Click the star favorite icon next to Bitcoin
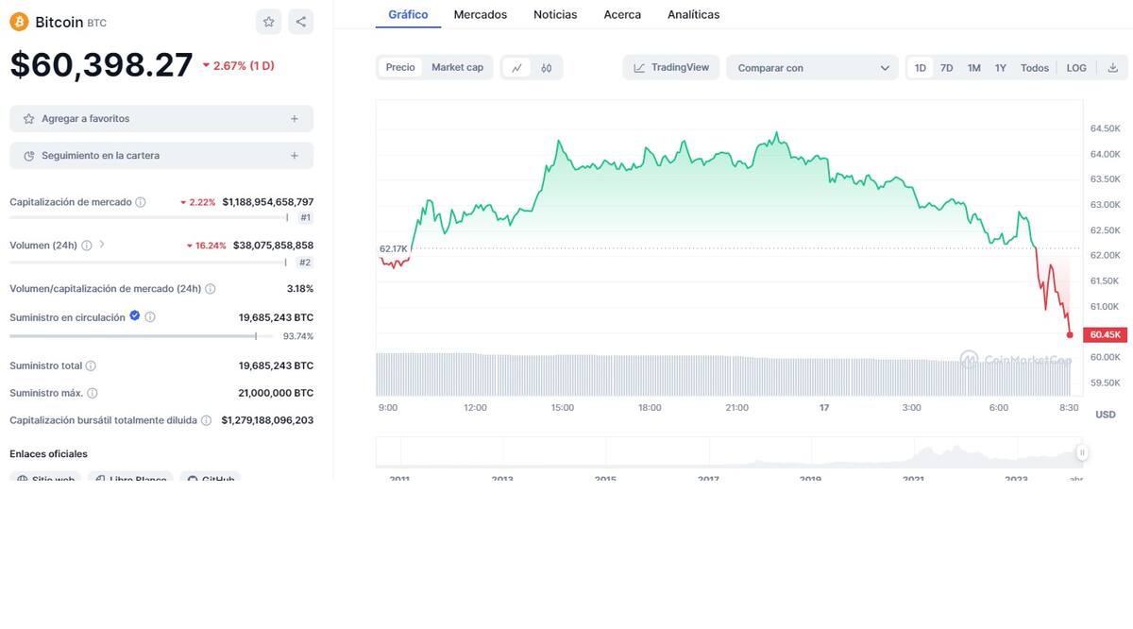This screenshot has width=1133, height=629. pos(269,22)
